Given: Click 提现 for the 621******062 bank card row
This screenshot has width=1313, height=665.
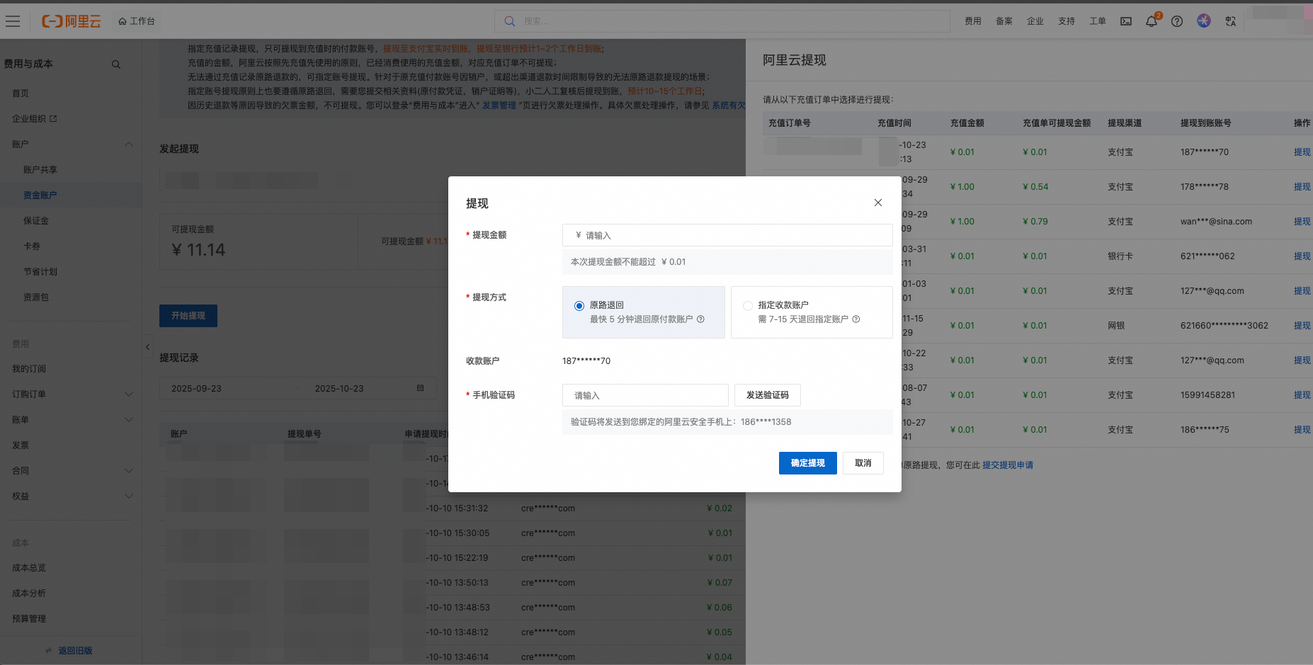Looking at the screenshot, I should click(x=1302, y=256).
